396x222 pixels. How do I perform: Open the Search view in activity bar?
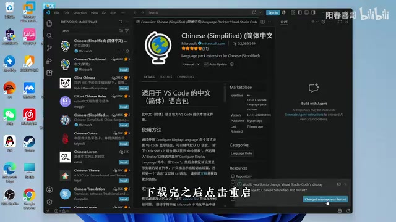pyautogui.click(x=49, y=36)
